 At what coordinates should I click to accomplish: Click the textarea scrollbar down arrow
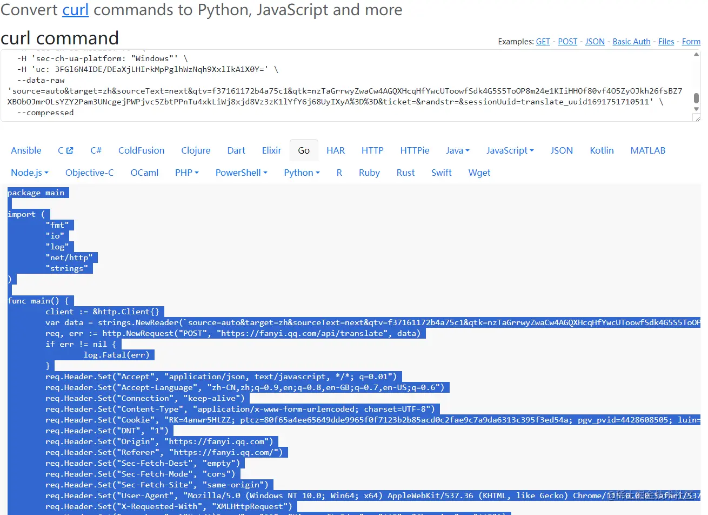696,109
